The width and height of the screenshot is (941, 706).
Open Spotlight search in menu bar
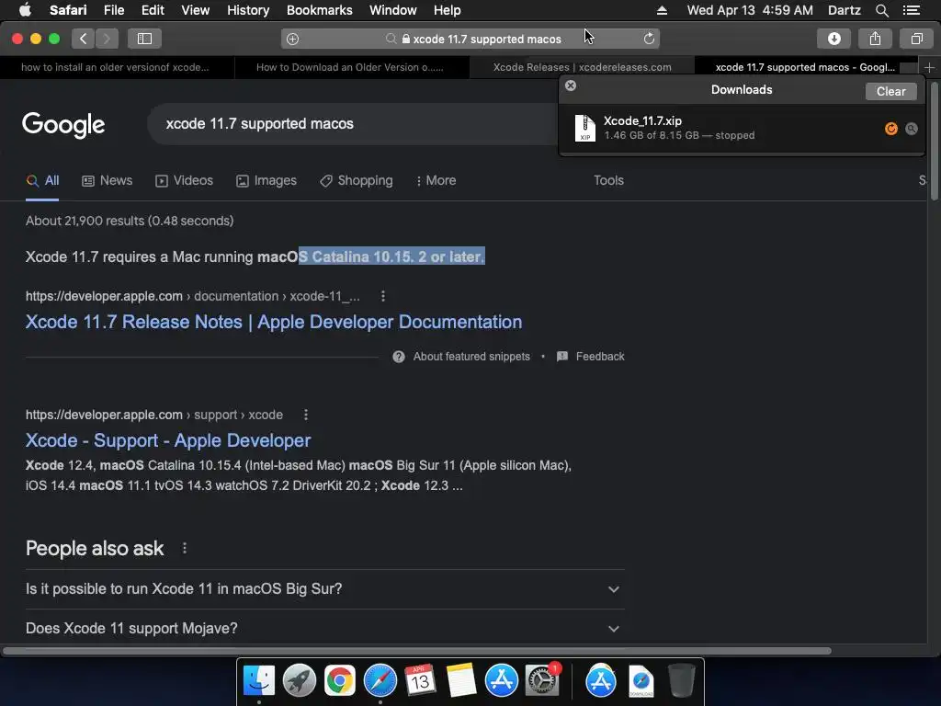pos(881,10)
